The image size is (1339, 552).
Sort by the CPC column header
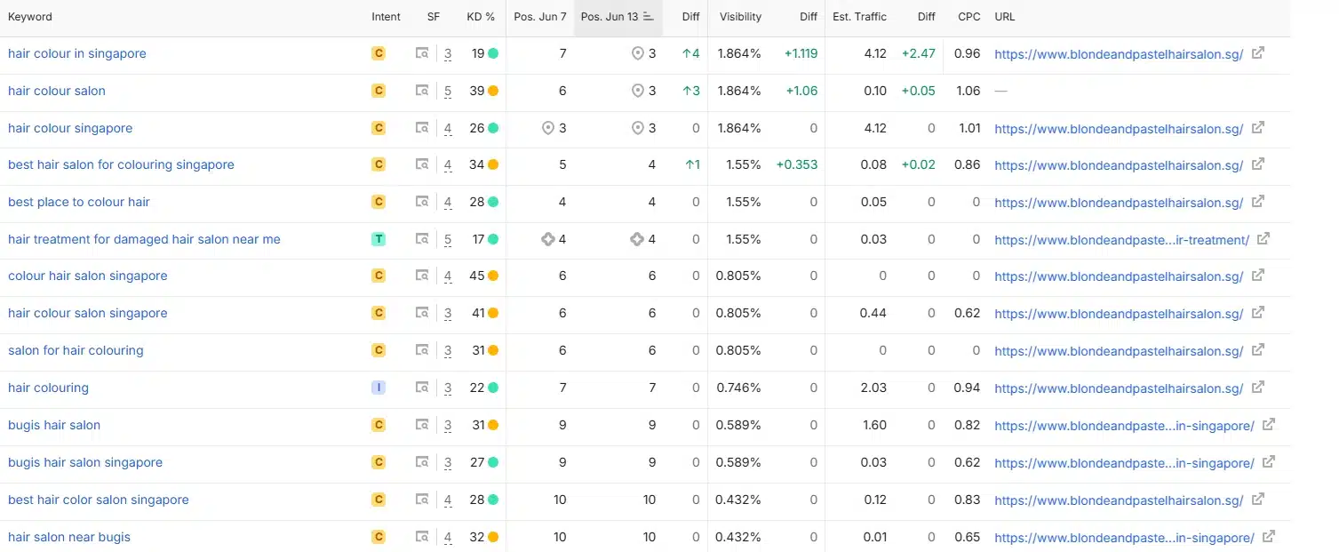point(969,17)
